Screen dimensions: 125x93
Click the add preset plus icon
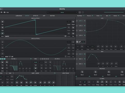[80, 12]
